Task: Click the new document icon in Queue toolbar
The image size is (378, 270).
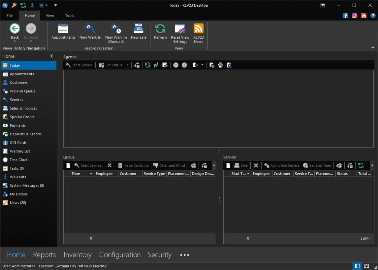Action: click(68, 165)
